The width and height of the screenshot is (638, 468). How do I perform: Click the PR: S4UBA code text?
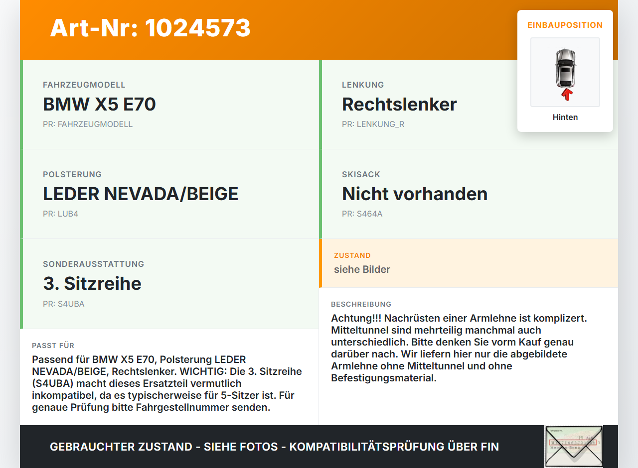(64, 304)
